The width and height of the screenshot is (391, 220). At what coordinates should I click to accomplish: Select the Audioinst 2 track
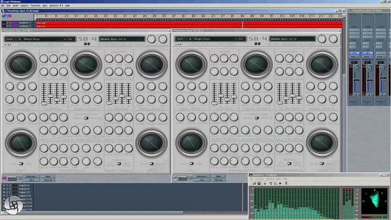tap(24, 26)
